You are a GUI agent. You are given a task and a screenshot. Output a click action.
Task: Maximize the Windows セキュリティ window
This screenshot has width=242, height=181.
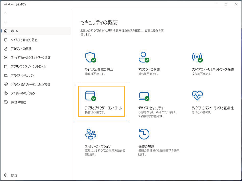coord(226,4)
